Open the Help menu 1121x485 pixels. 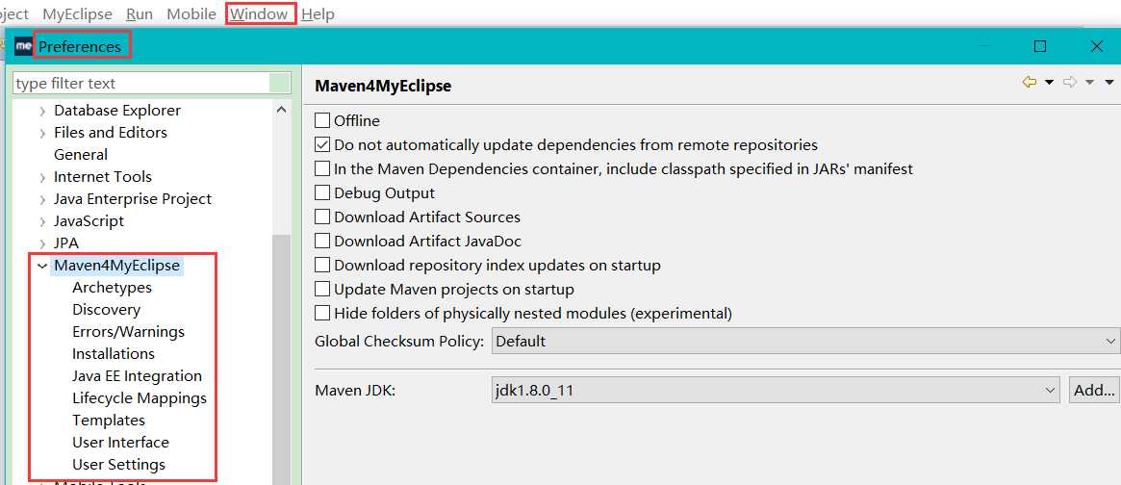[x=318, y=13]
